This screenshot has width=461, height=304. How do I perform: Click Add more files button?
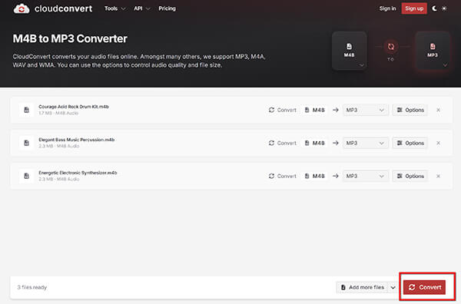click(x=362, y=287)
